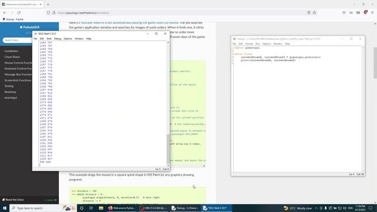Open Firefox hamburger application menu

point(372,12)
